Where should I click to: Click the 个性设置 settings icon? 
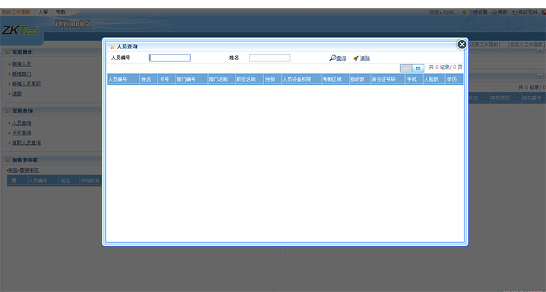click(464, 12)
